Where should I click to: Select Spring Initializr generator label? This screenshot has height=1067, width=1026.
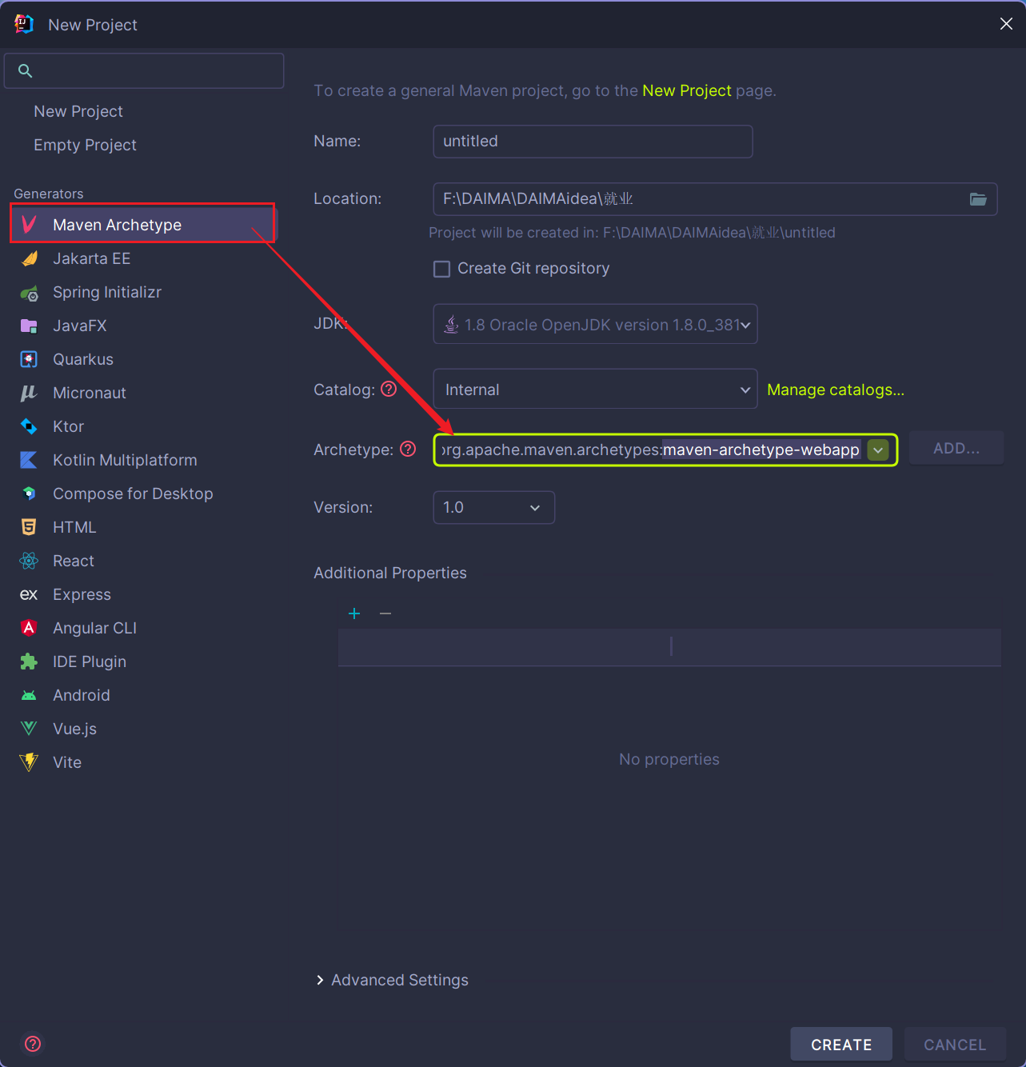tap(107, 292)
